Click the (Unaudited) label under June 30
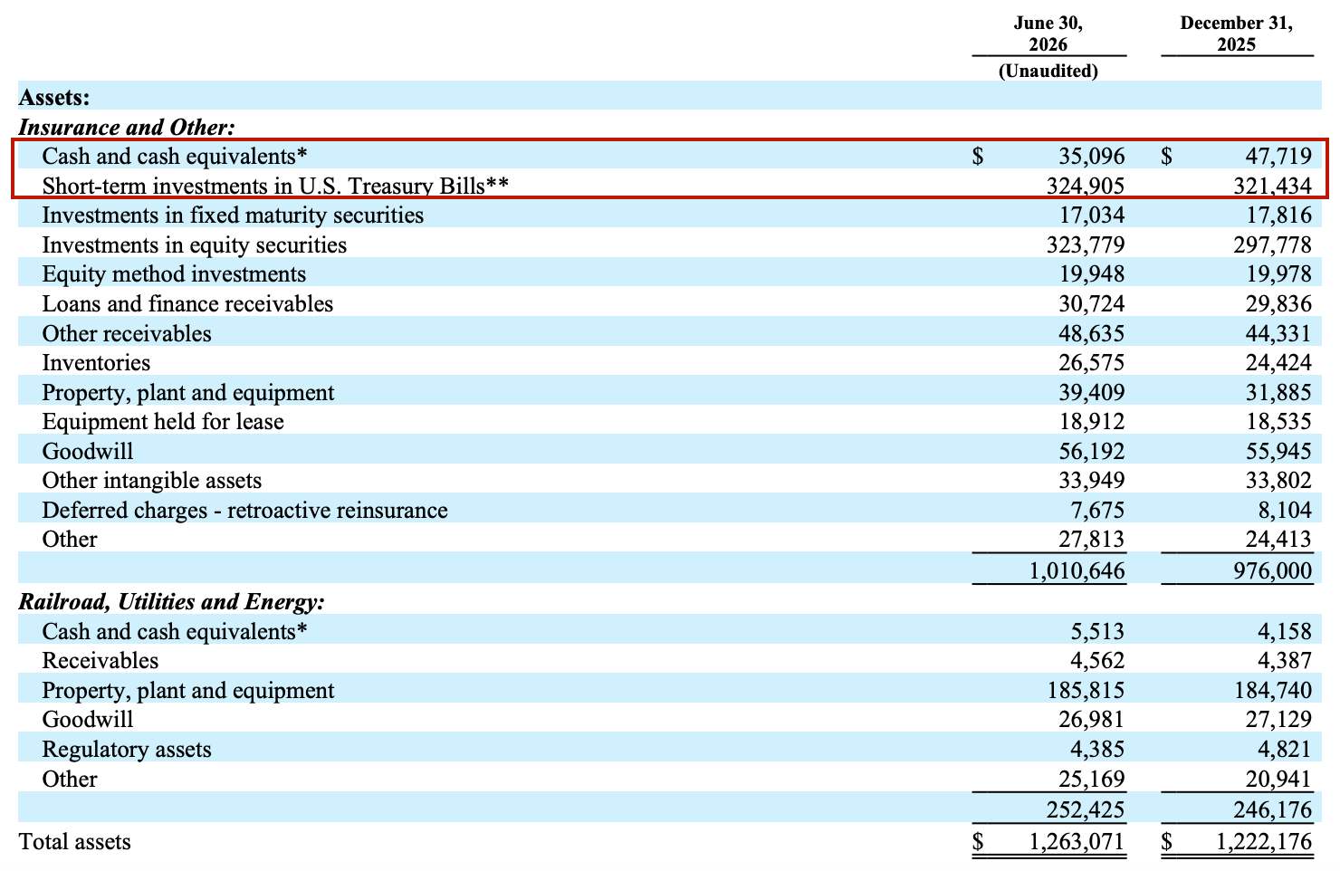 pyautogui.click(x=1048, y=72)
